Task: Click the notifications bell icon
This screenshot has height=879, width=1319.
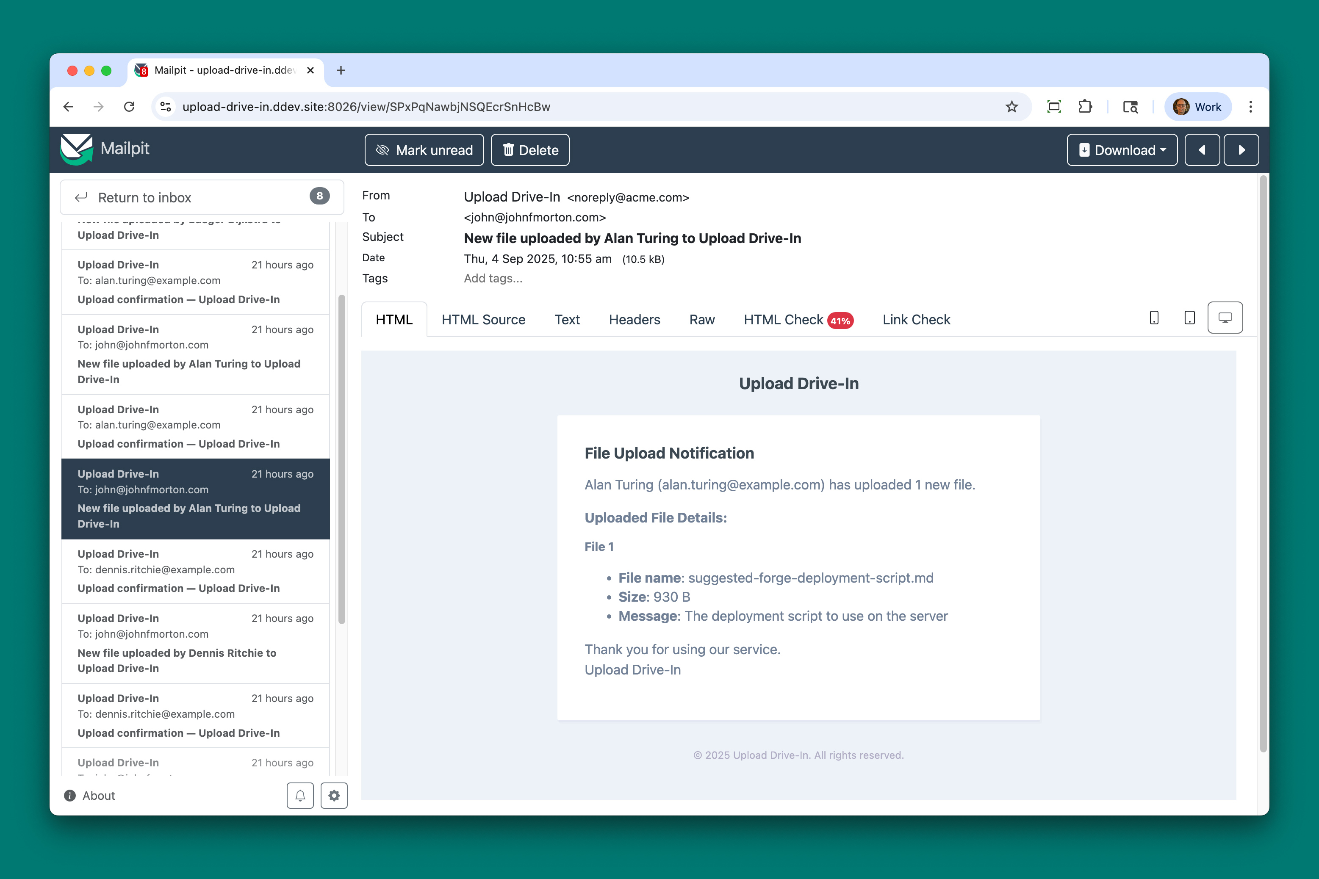Action: [x=300, y=796]
